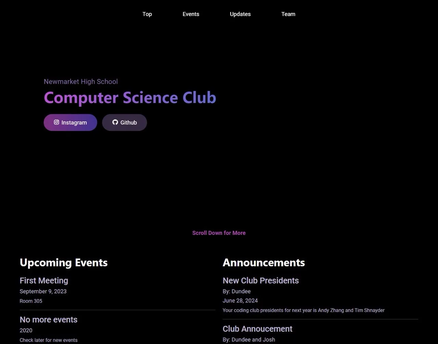The image size is (438, 344).
Task: Open the New Club Presidents announcement
Action: 261,280
